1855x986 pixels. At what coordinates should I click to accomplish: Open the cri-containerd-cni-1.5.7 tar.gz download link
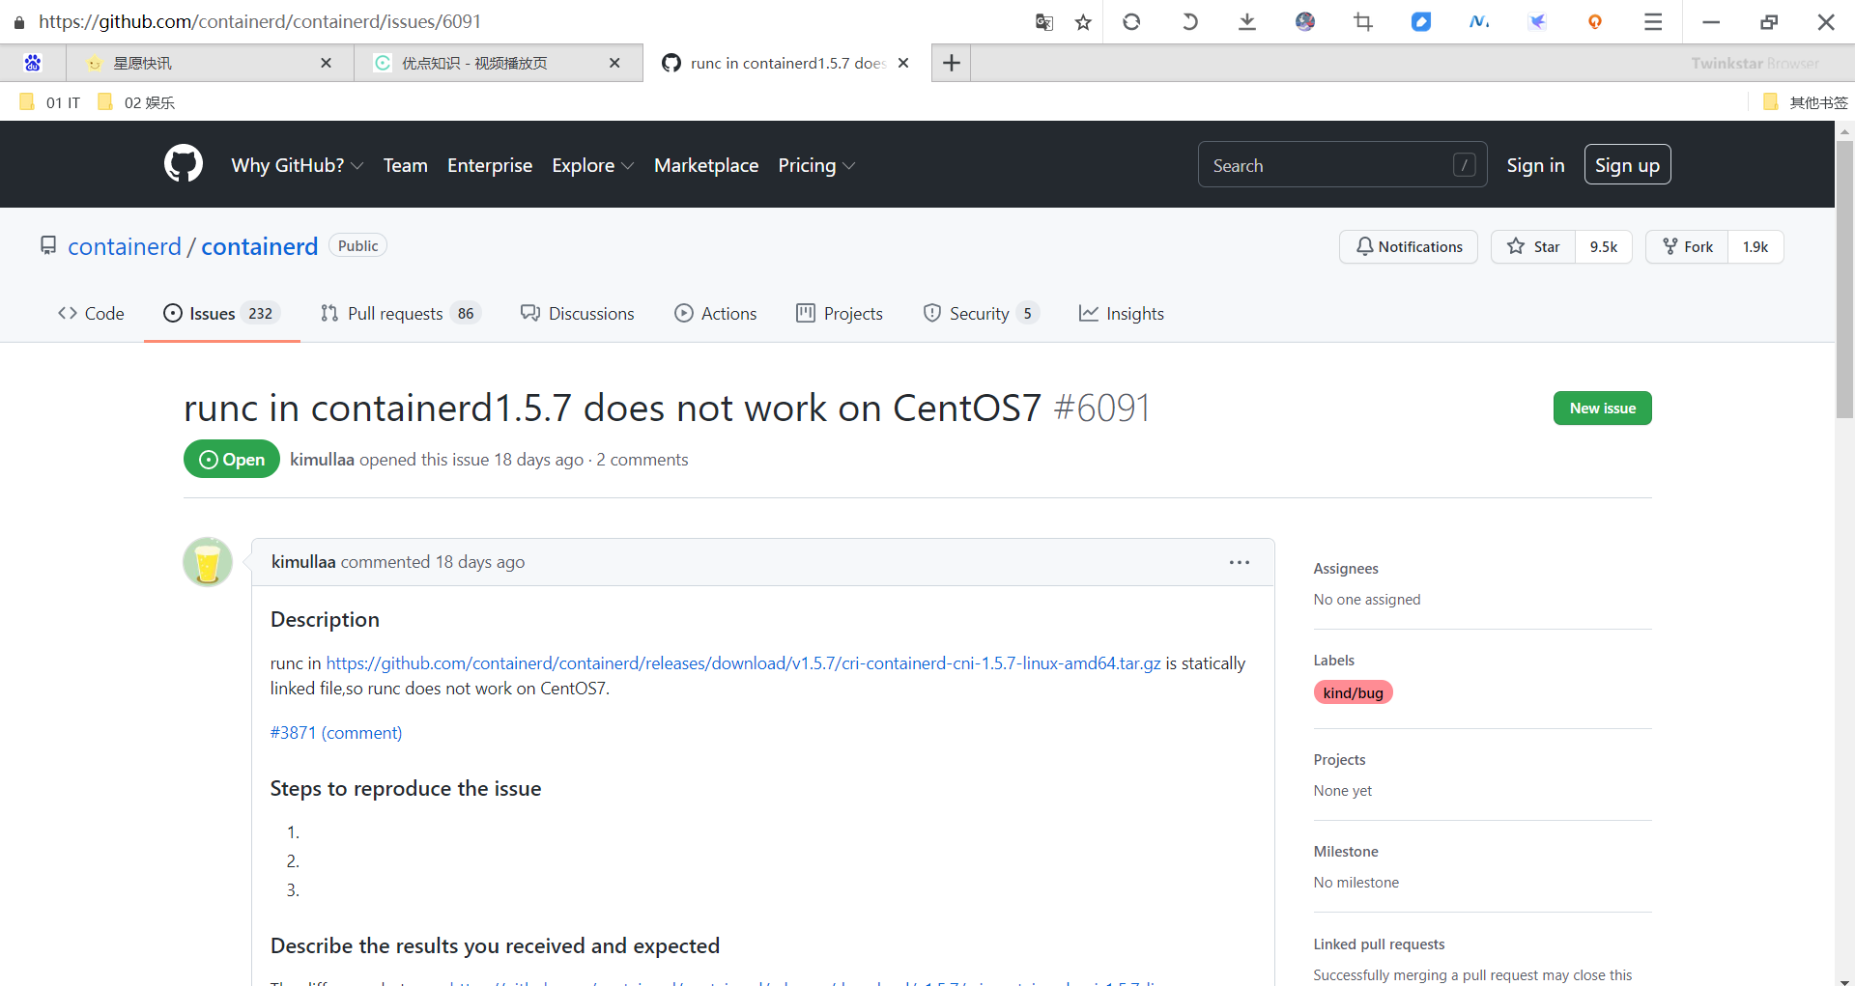point(743,663)
